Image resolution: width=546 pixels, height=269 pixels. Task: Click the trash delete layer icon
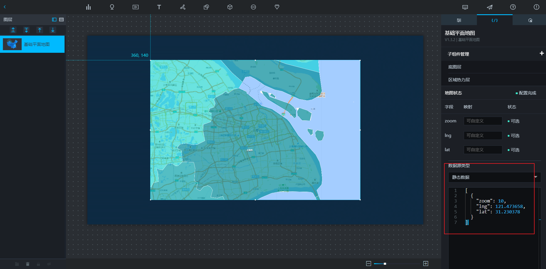[x=28, y=264]
